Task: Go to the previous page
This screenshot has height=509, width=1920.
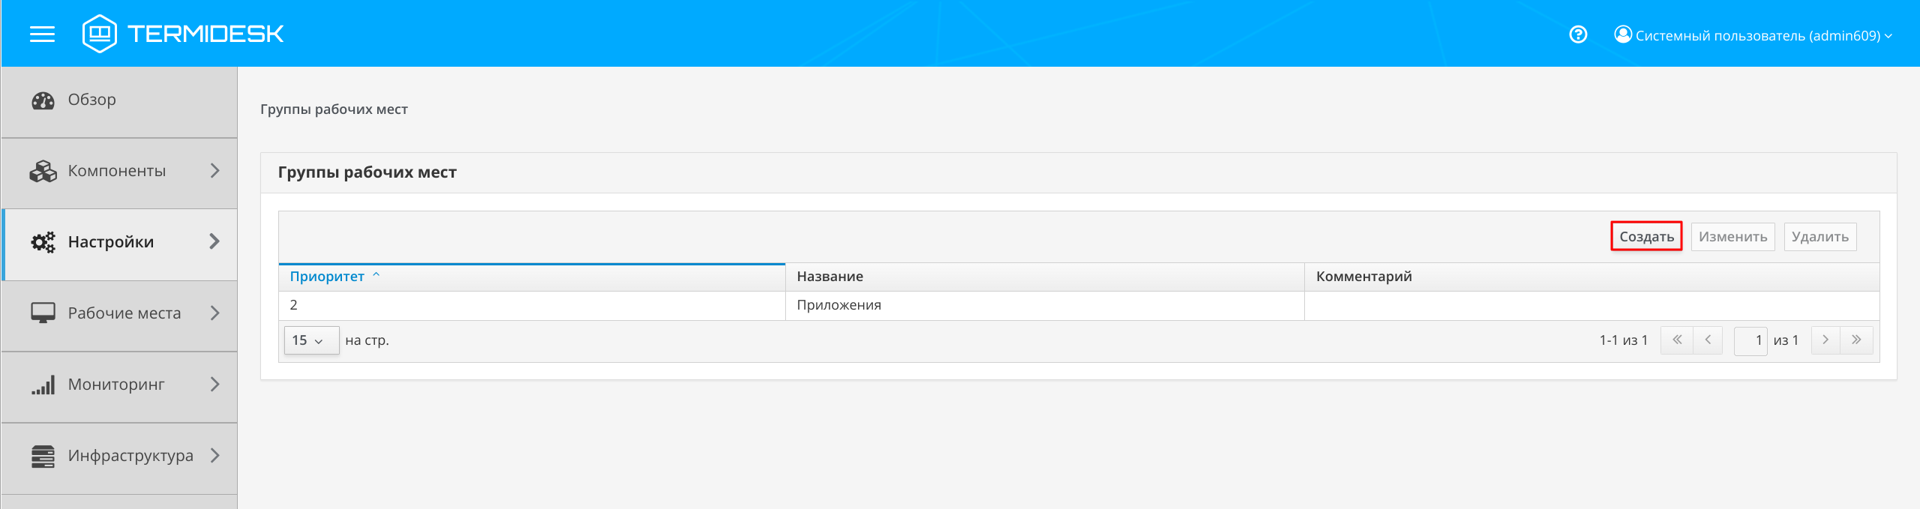Action: tap(1708, 340)
